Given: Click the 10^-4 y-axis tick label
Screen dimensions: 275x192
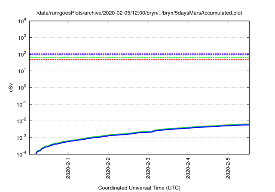Looking at the screenshot, I should pyautogui.click(x=22, y=154).
